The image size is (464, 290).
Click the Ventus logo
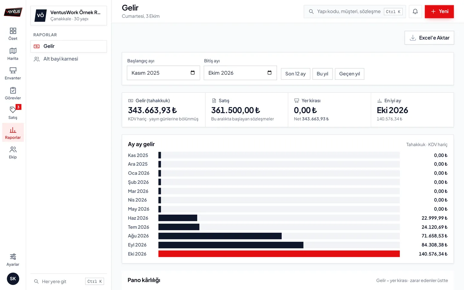[13, 12]
